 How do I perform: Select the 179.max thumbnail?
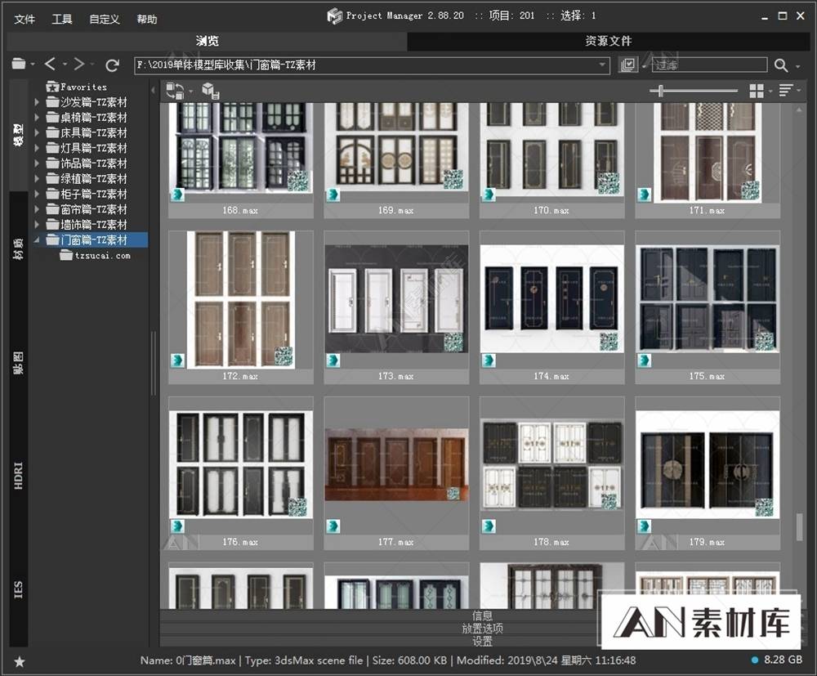[x=707, y=472]
